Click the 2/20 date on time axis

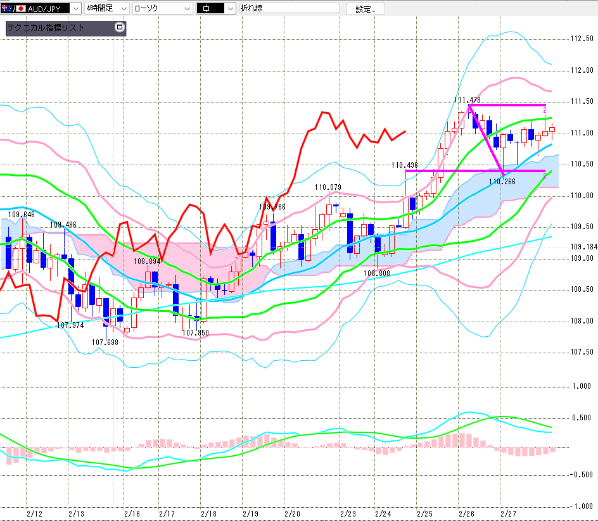click(292, 513)
